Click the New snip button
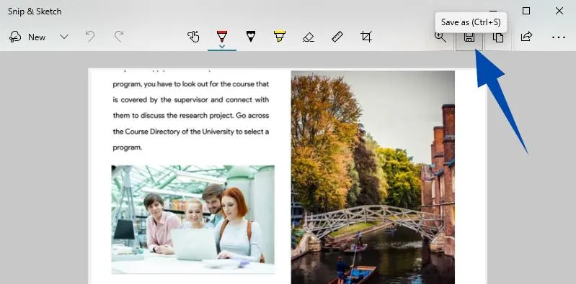 (x=27, y=37)
